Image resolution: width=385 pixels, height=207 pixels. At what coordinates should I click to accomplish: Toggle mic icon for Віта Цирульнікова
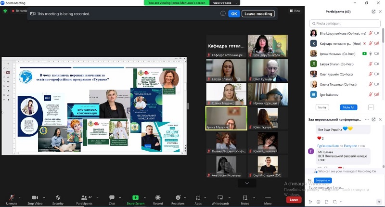(371, 33)
